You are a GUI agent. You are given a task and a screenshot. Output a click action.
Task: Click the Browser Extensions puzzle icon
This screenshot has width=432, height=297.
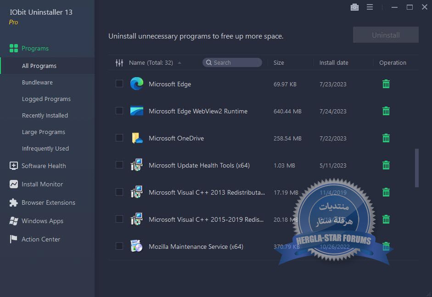[13, 202]
